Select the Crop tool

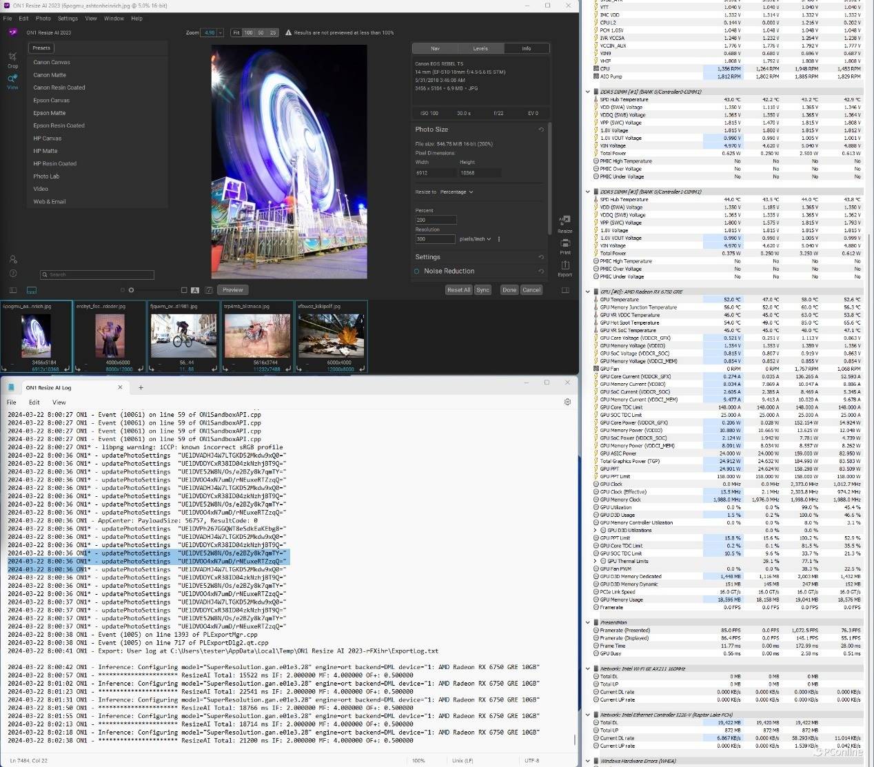[12, 57]
